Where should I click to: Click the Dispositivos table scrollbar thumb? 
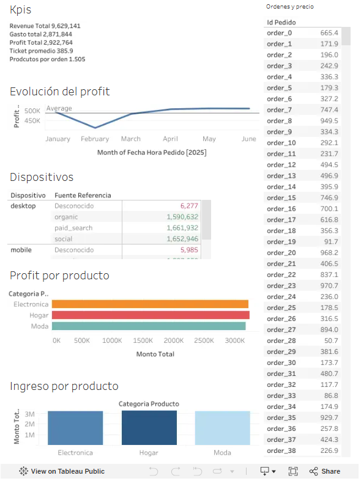(207, 219)
